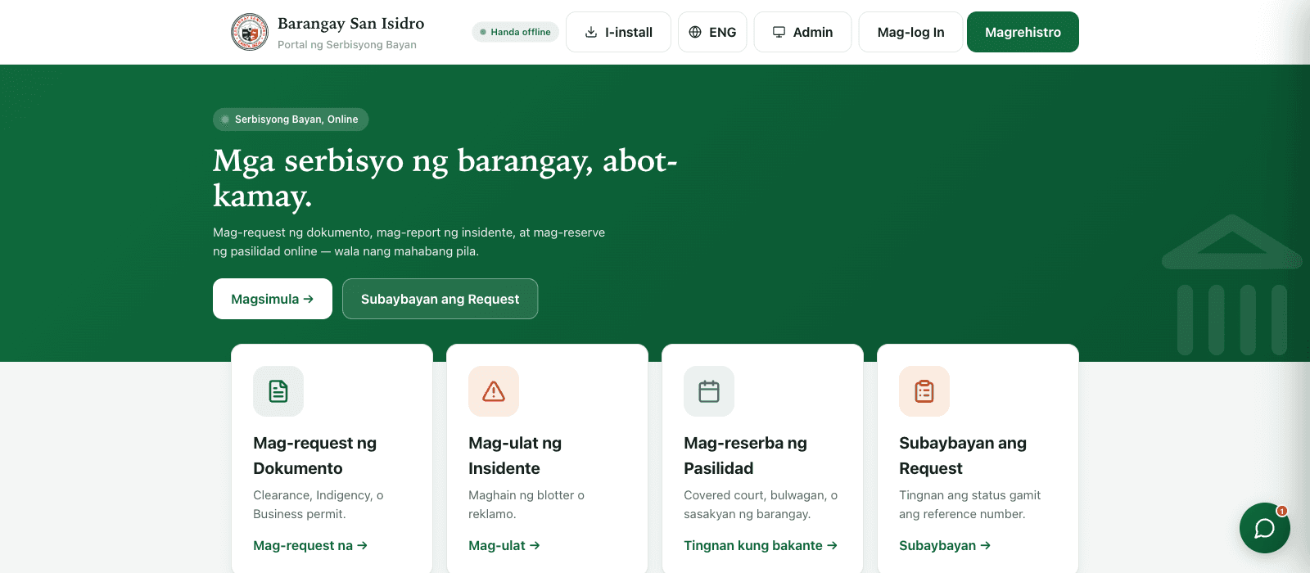1310x573 pixels.
Task: Click the Barangay San Isidro seal logo
Action: coord(250,32)
